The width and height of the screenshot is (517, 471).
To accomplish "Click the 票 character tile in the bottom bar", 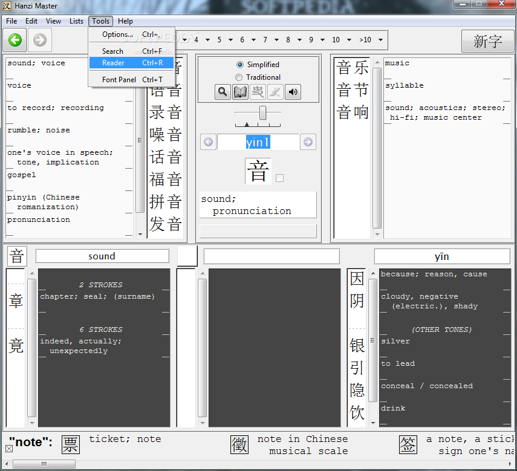I will click(x=71, y=444).
